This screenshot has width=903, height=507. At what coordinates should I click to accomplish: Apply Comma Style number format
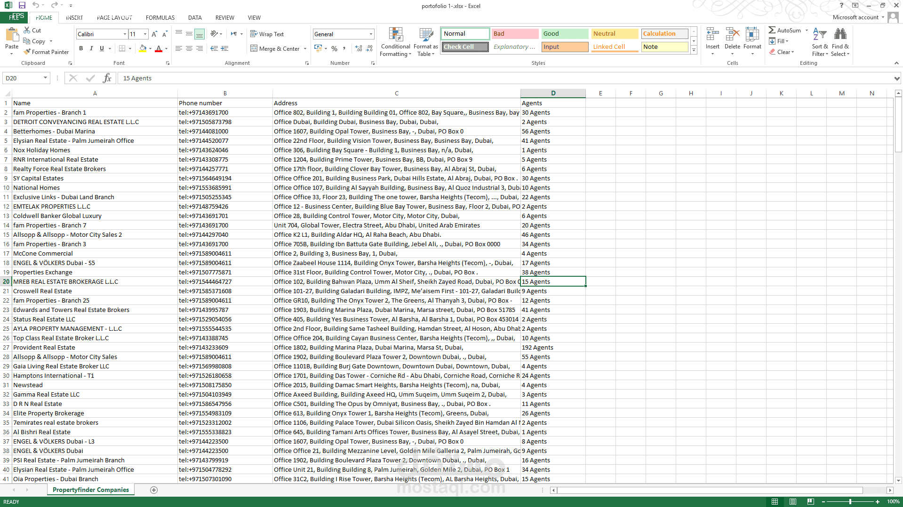click(344, 48)
